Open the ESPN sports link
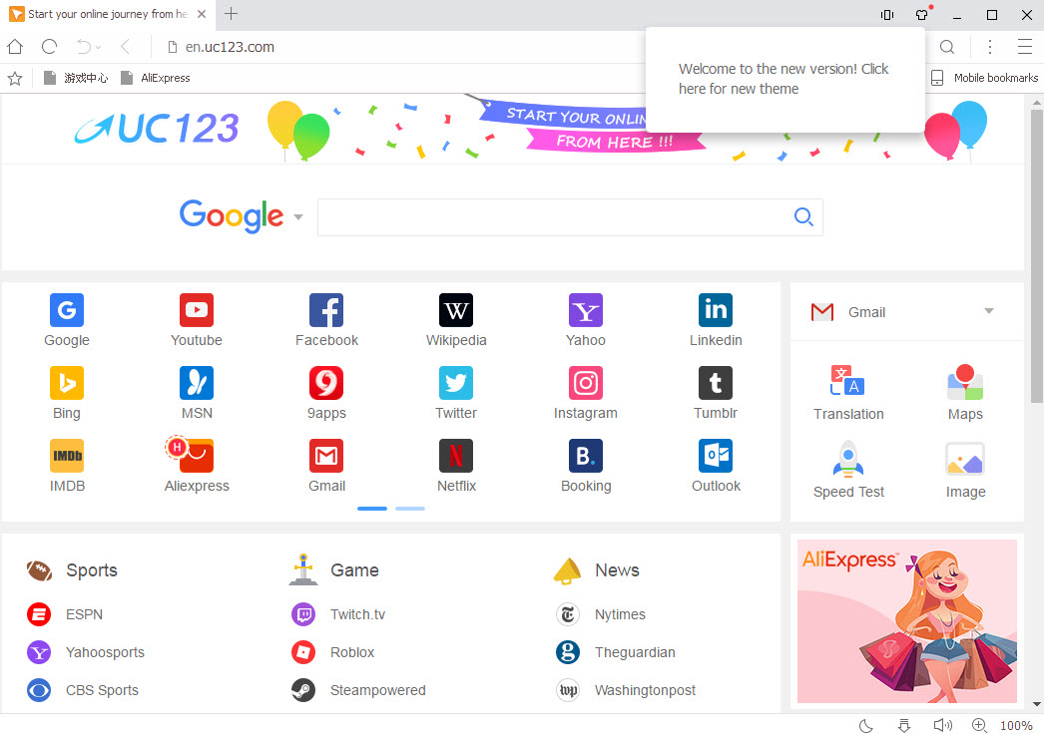This screenshot has width=1044, height=737. click(84, 614)
